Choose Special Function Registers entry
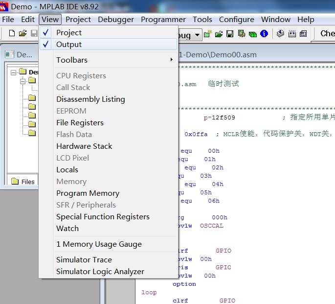 click(109, 217)
